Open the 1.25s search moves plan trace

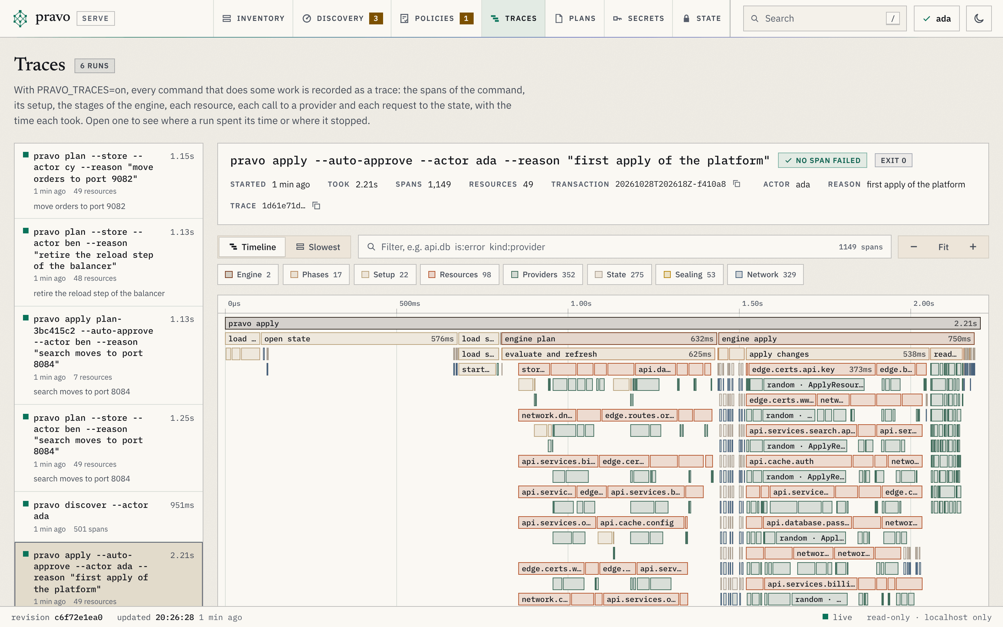tap(109, 448)
